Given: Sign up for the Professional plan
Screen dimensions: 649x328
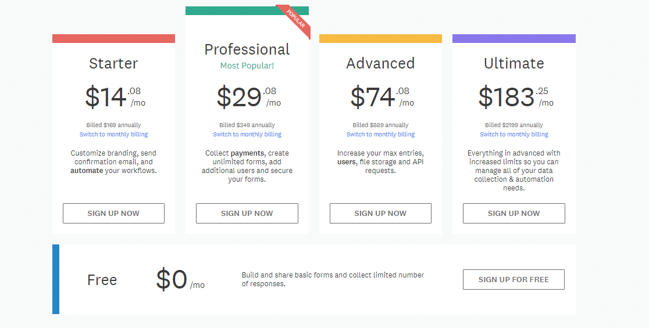Looking at the screenshot, I should [247, 213].
